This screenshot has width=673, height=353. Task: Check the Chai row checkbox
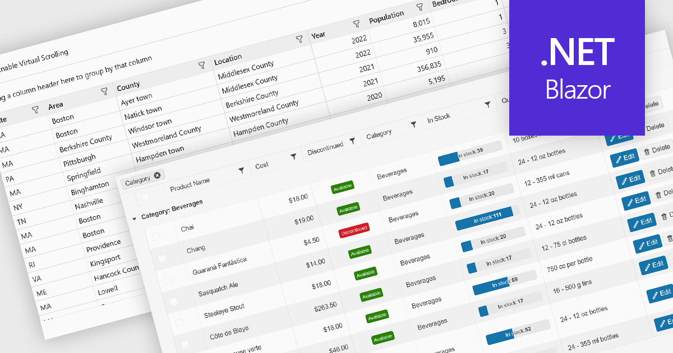pyautogui.click(x=156, y=238)
